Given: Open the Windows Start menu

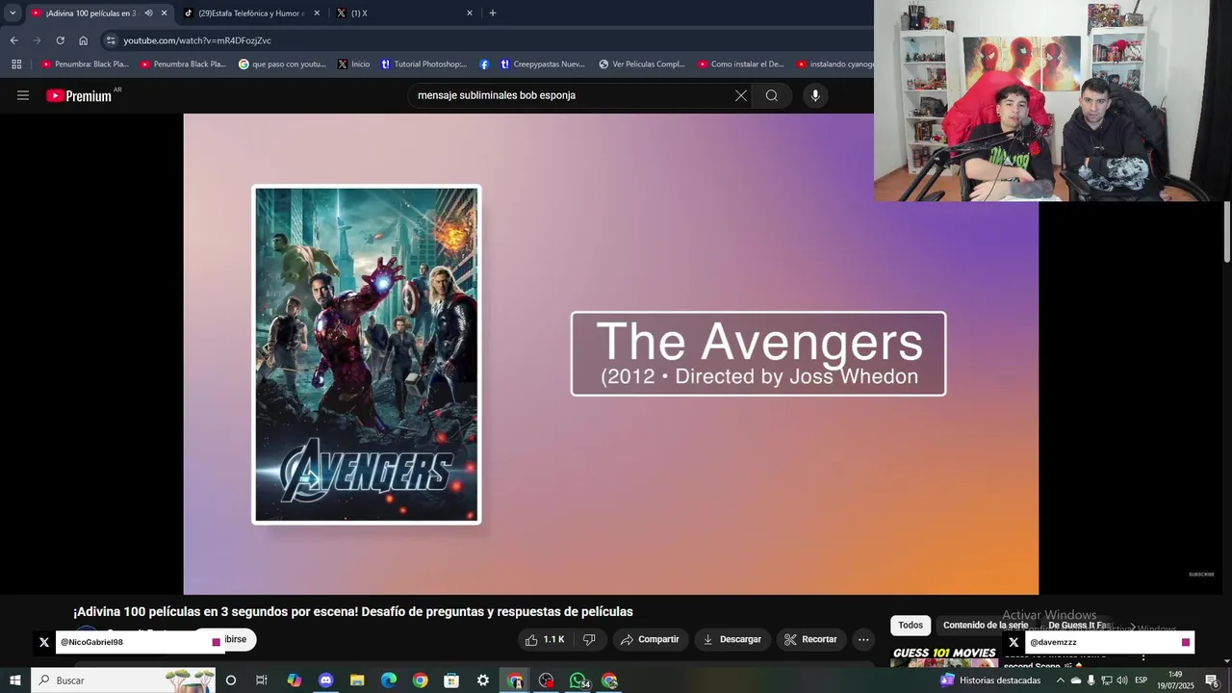Looking at the screenshot, I should (x=15, y=680).
